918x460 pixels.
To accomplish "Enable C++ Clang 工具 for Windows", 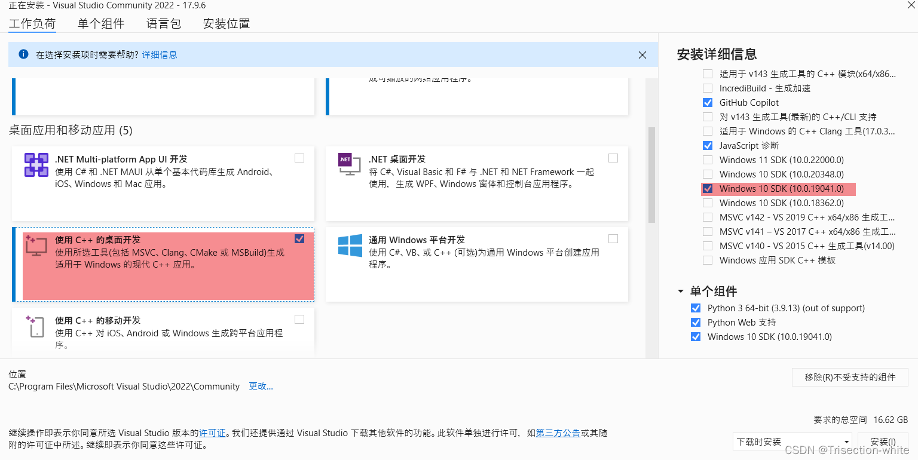I will pyautogui.click(x=708, y=131).
